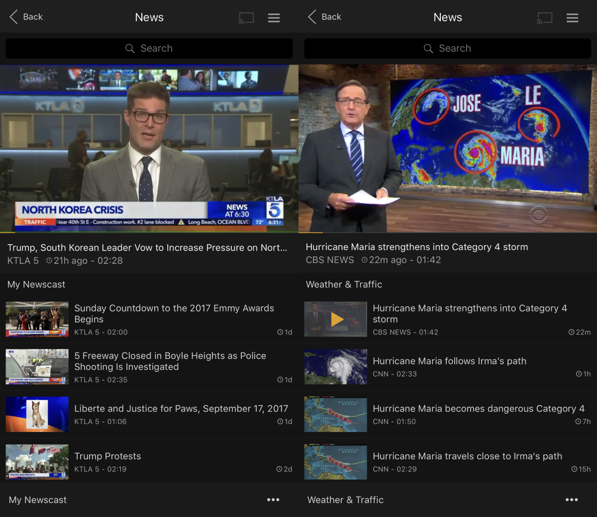Screen dimensions: 597x517
Task: Select the Emmy Awards story thumbnail
Action: 37,319
